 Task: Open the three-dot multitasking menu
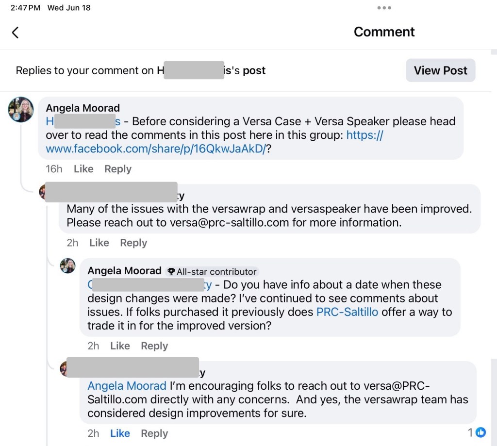click(384, 8)
